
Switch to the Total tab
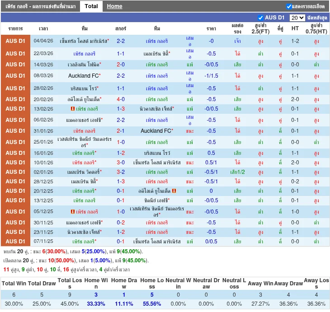click(x=91, y=6)
